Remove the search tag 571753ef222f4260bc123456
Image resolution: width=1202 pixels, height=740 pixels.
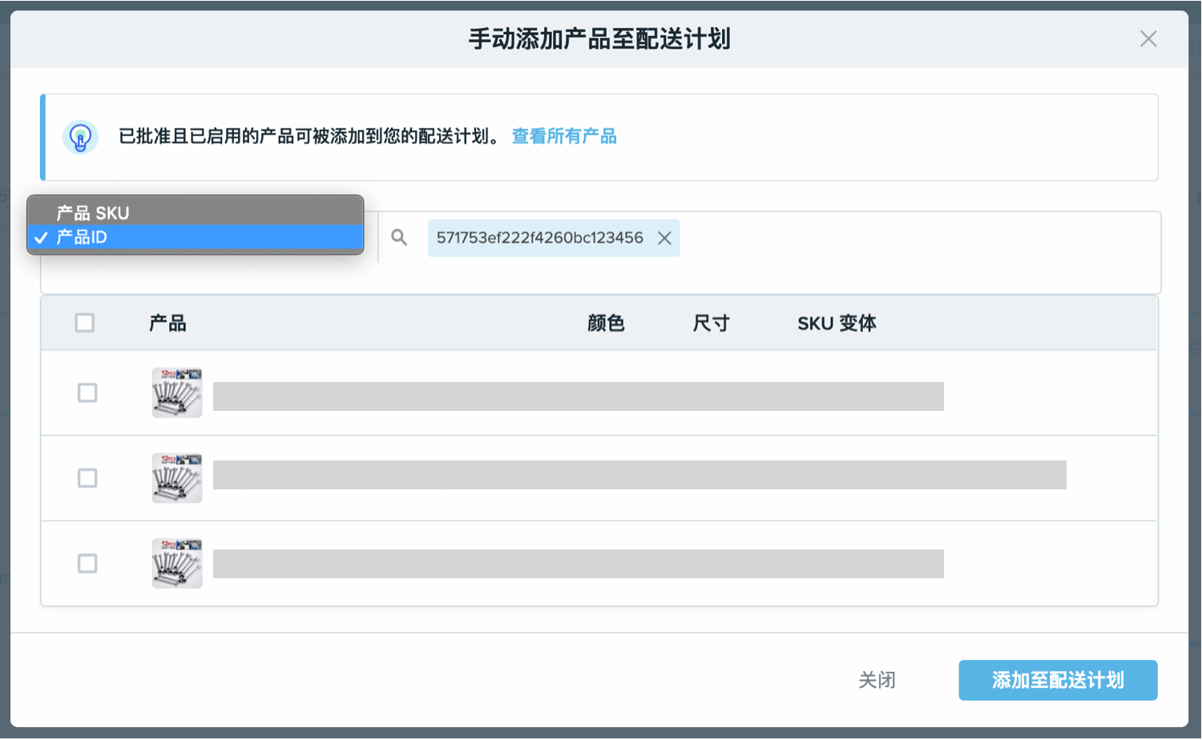pyautogui.click(x=665, y=238)
